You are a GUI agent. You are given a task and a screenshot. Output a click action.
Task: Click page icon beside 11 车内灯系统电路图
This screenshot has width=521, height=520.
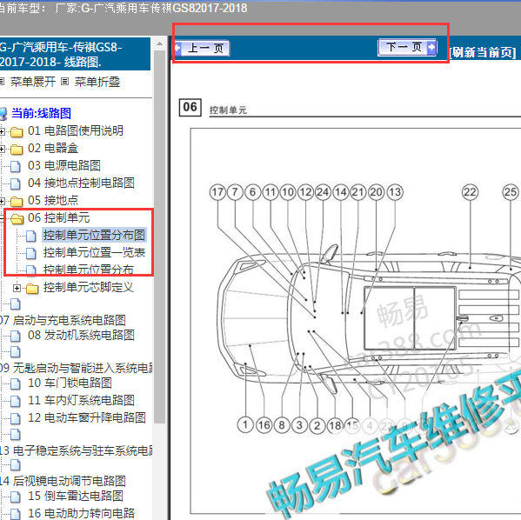pos(16,401)
